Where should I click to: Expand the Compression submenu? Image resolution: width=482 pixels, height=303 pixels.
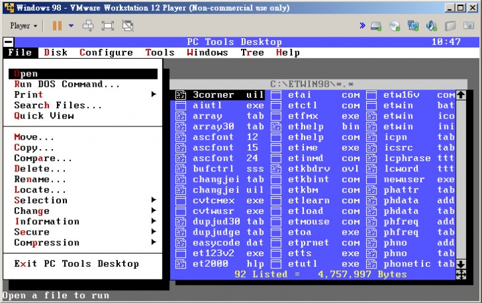click(83, 243)
